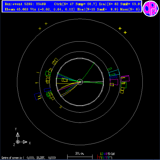Image resolution: width=160 pixels, height=160 pixels.
Task: Click the large blue outer calorimeter block
Action: click(37, 96)
